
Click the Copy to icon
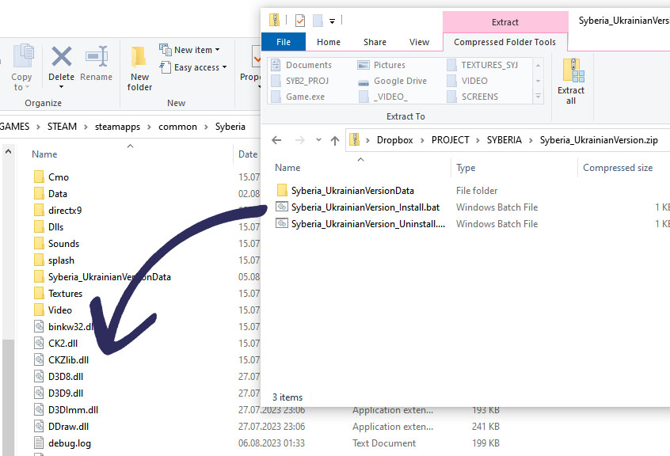23,55
